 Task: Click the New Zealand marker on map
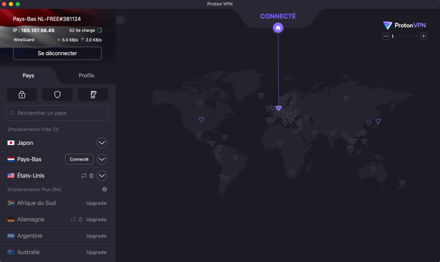click(x=402, y=183)
